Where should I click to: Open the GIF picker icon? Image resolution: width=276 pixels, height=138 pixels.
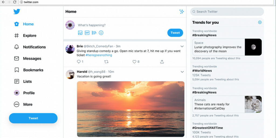87,33
